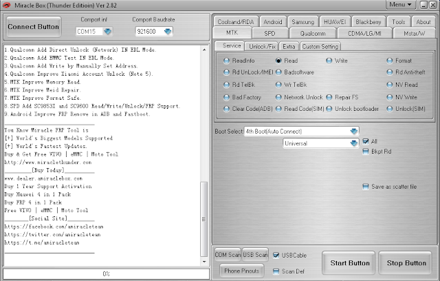
Task: Select Unlock(SIM) radio option
Action: (x=406, y=109)
